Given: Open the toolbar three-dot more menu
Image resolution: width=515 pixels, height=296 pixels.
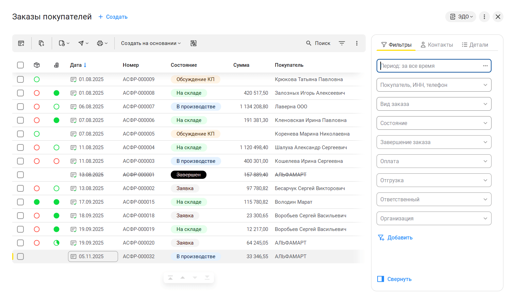Looking at the screenshot, I should (x=357, y=43).
